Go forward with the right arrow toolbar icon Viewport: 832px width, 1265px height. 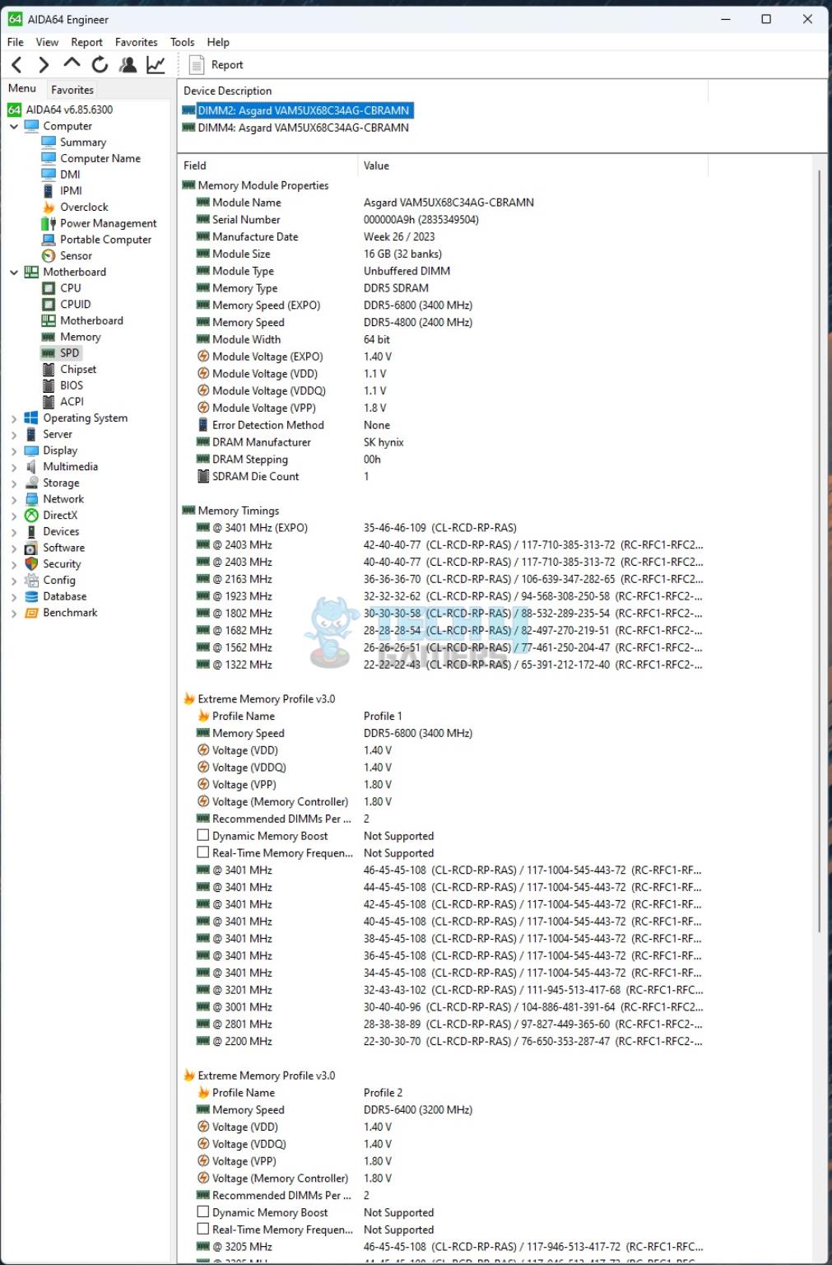pos(44,64)
